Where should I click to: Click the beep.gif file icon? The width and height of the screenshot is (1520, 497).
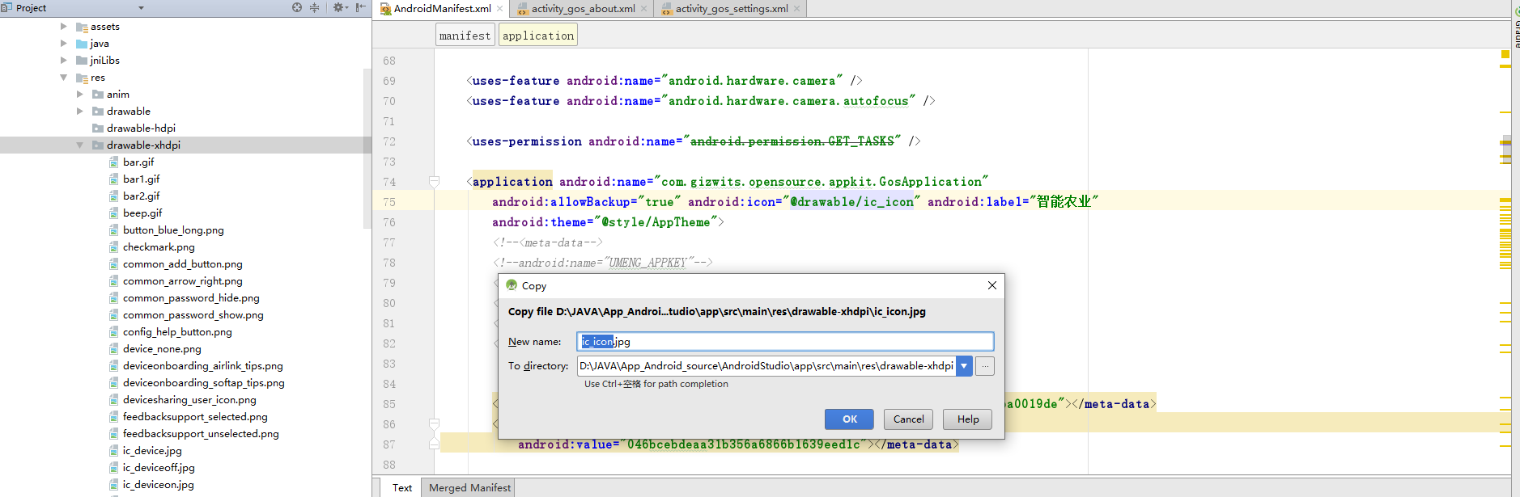[x=114, y=213]
